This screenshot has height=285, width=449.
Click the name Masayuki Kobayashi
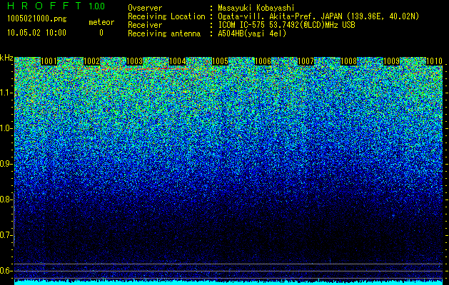(256, 8)
